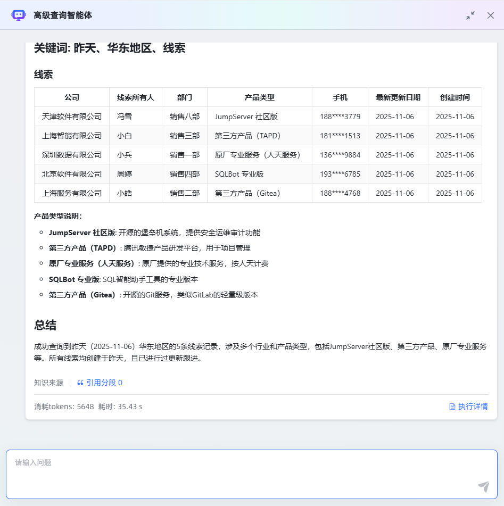Screen dimensions: 504x506
Task: Click the 高级查询智能体 title
Action: (x=63, y=15)
